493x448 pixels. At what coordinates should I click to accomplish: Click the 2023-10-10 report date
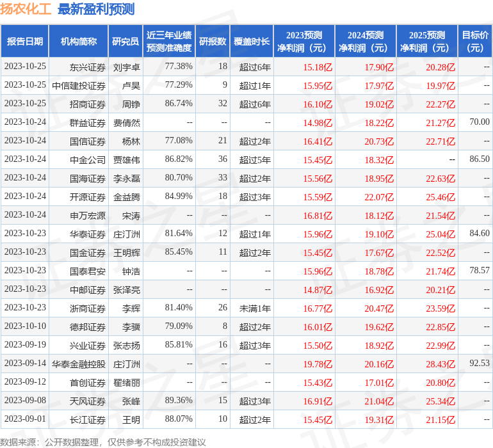[25, 326]
